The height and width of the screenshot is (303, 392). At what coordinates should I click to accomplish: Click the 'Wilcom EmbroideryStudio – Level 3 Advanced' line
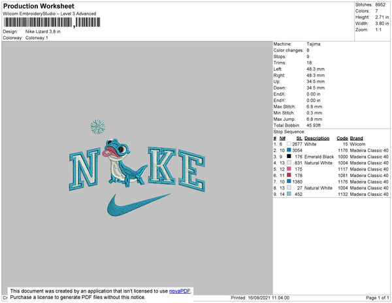tap(50, 14)
